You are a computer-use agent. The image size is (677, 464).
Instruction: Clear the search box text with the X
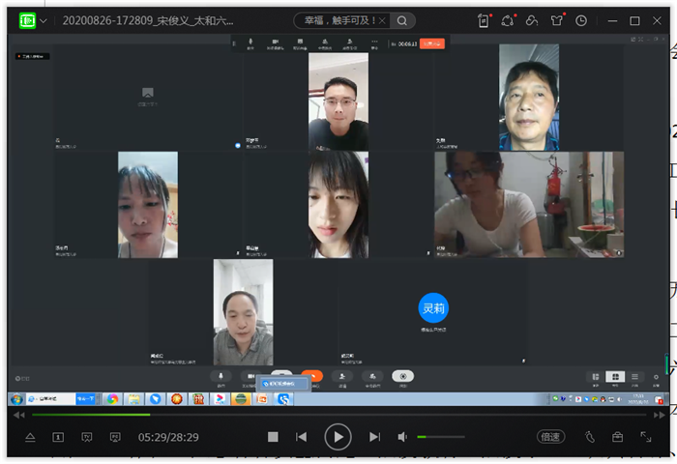(x=382, y=20)
